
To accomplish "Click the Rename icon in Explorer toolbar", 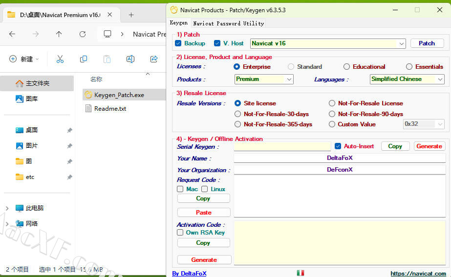I will click(130, 59).
